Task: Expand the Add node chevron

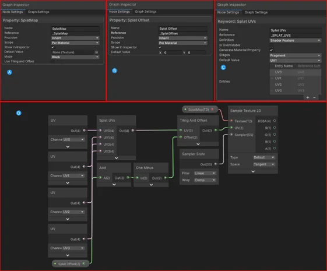Action: (114, 185)
